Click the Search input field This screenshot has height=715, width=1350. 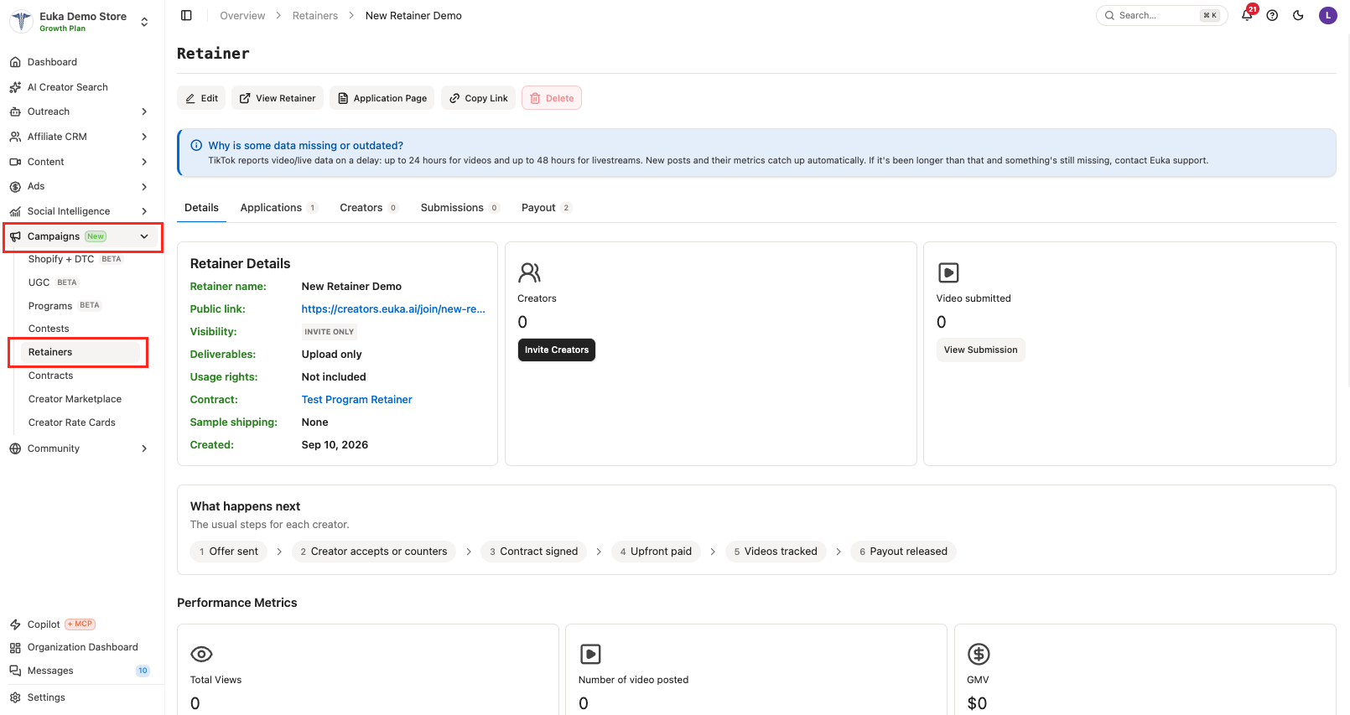coord(1161,15)
